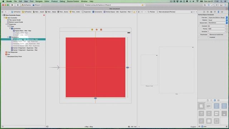Toggle the Installed checkbox
The image size is (229, 129).
tap(208, 37)
